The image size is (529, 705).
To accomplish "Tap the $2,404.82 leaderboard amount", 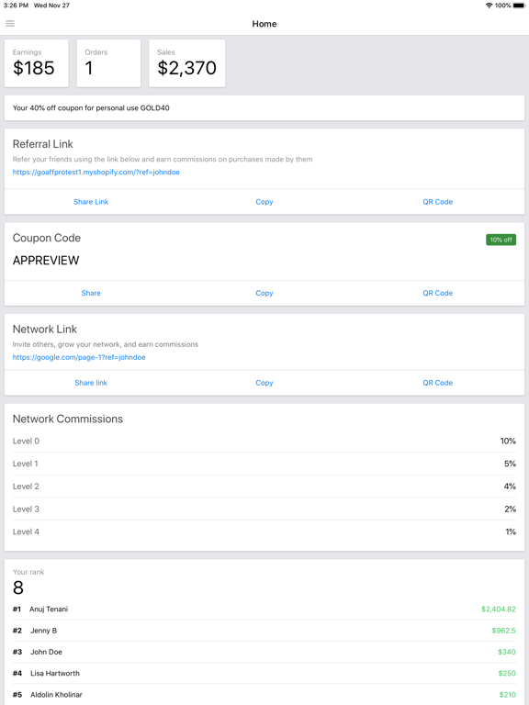I will pyautogui.click(x=499, y=610).
